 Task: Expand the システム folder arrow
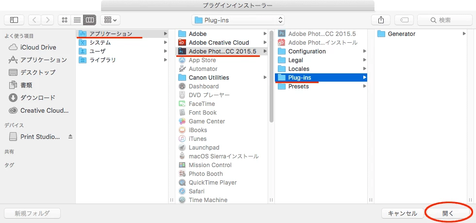point(166,43)
